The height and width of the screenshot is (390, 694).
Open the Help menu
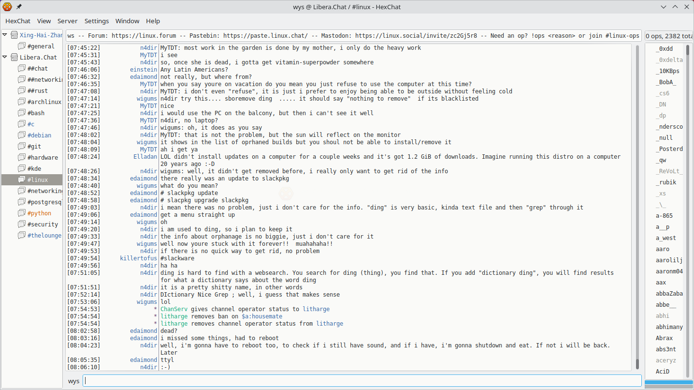(153, 21)
